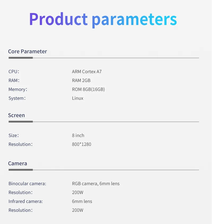Click the Infrared camera label
Image resolution: width=212 pixels, height=224 pixels.
point(25,201)
